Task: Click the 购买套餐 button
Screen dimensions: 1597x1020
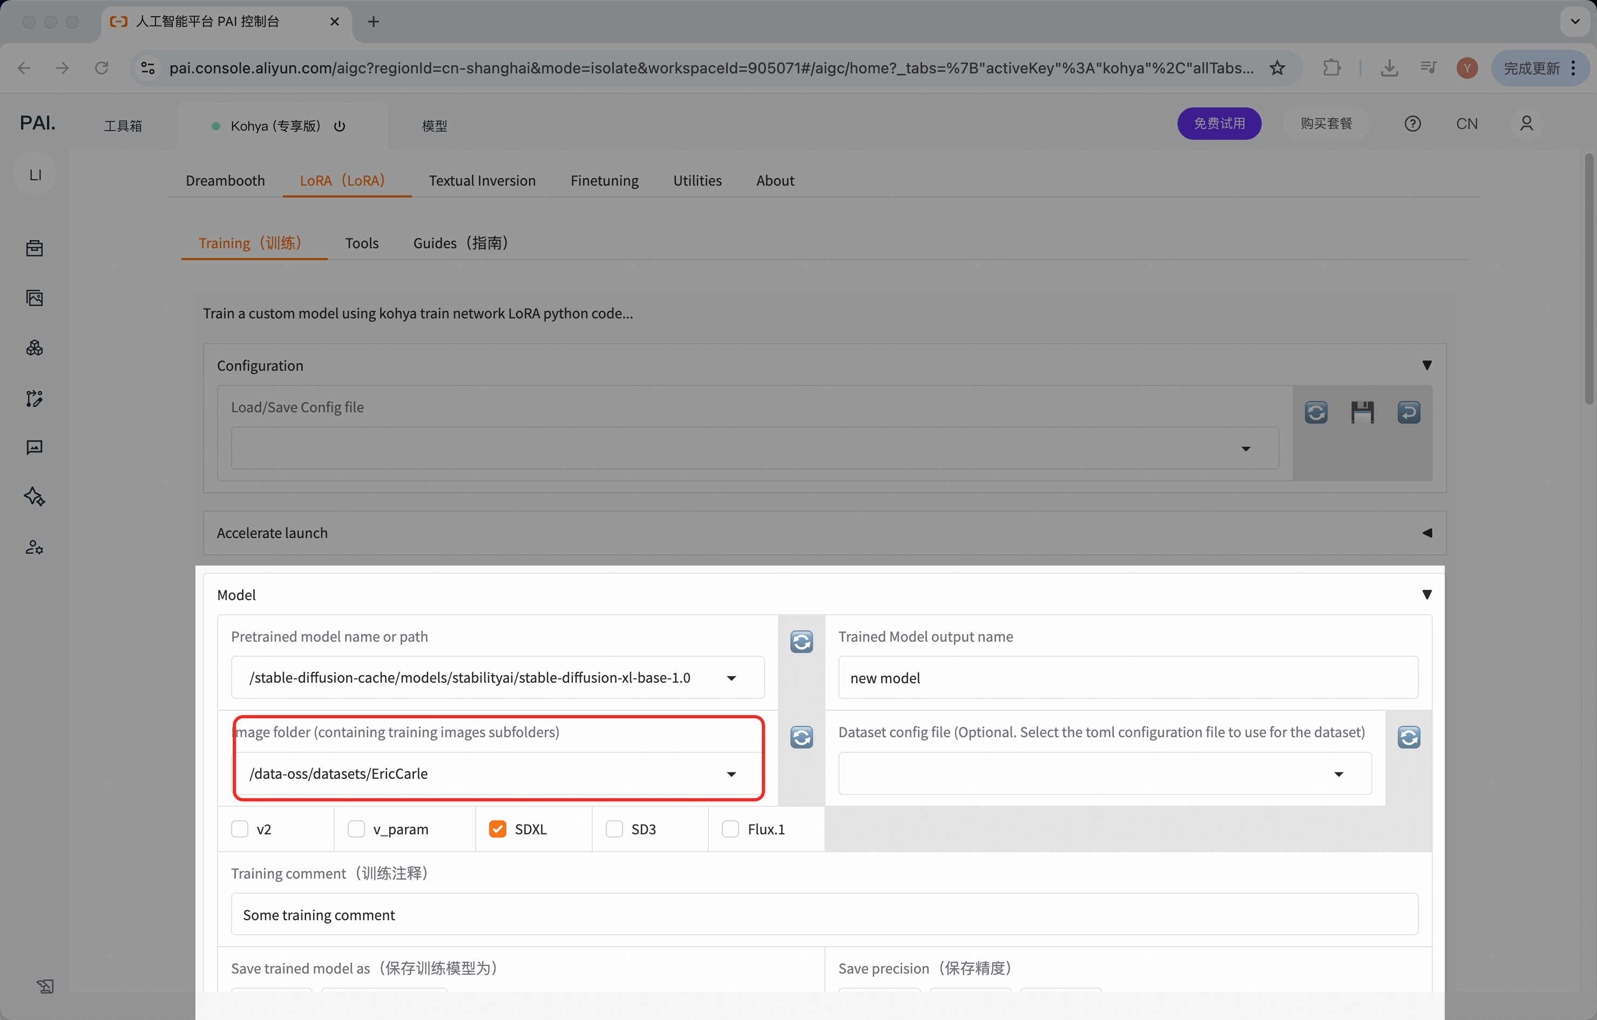Action: pos(1326,124)
